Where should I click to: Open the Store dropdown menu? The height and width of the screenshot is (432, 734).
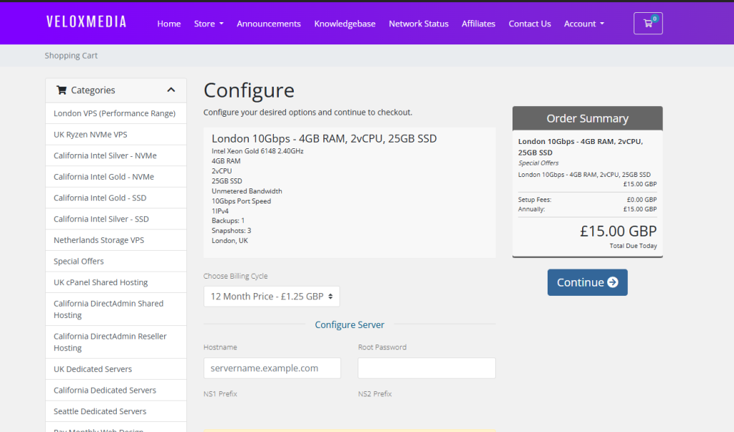coord(209,24)
